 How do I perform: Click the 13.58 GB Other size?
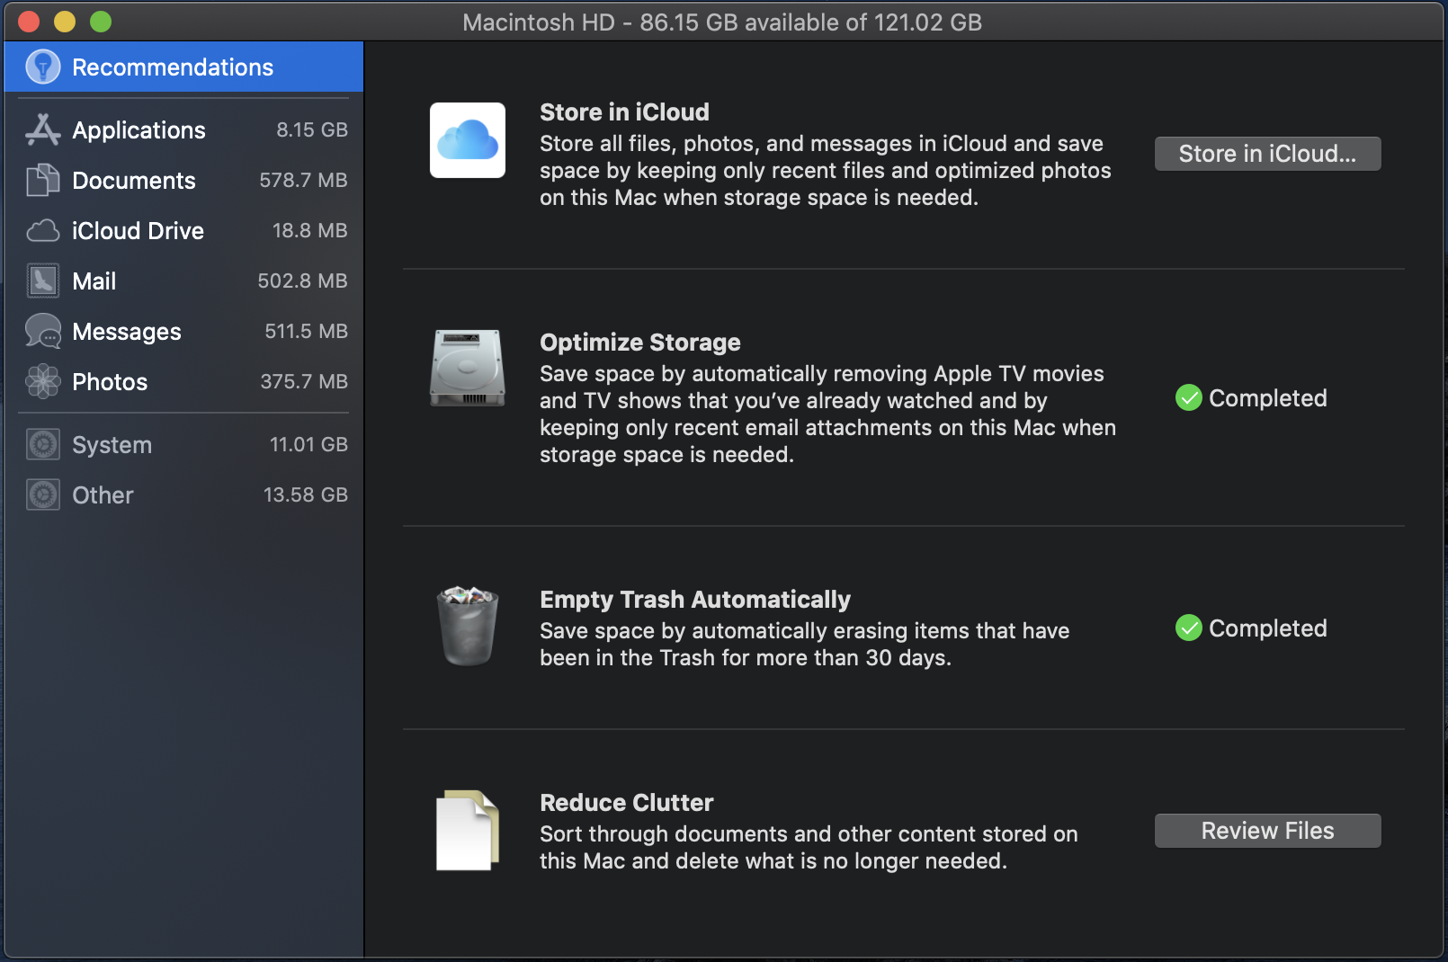click(305, 494)
